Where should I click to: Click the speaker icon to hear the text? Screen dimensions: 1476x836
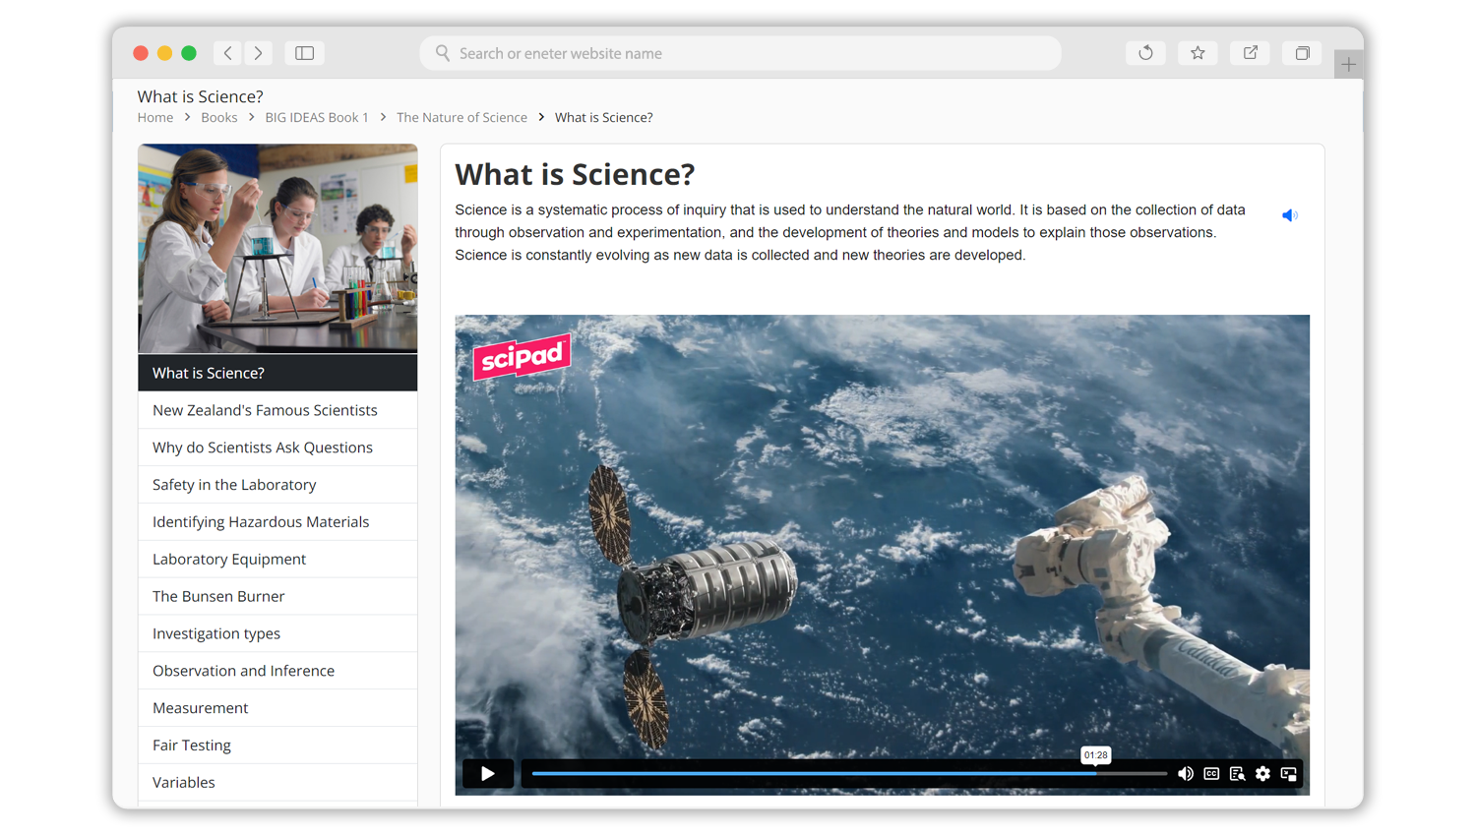tap(1289, 214)
